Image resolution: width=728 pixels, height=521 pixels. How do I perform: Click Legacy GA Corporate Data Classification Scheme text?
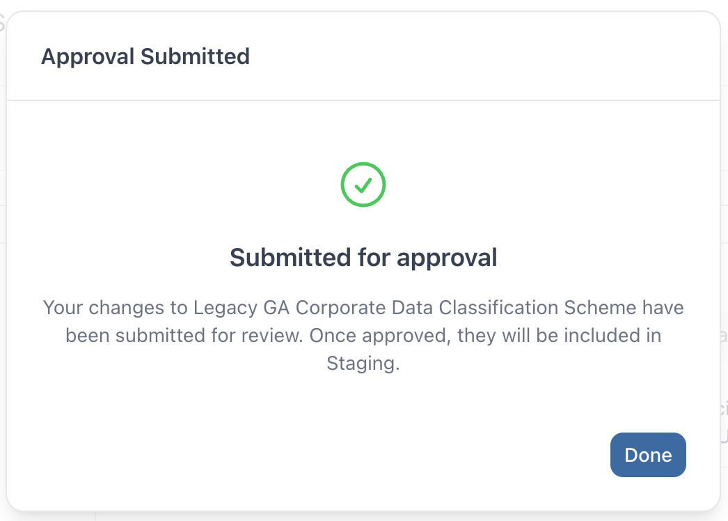409,307
